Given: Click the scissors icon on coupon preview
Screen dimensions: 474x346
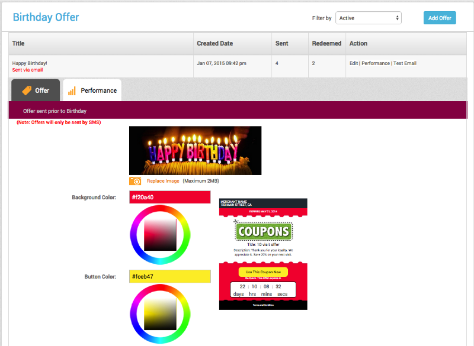Looking at the screenshot, I should [x=236, y=223].
